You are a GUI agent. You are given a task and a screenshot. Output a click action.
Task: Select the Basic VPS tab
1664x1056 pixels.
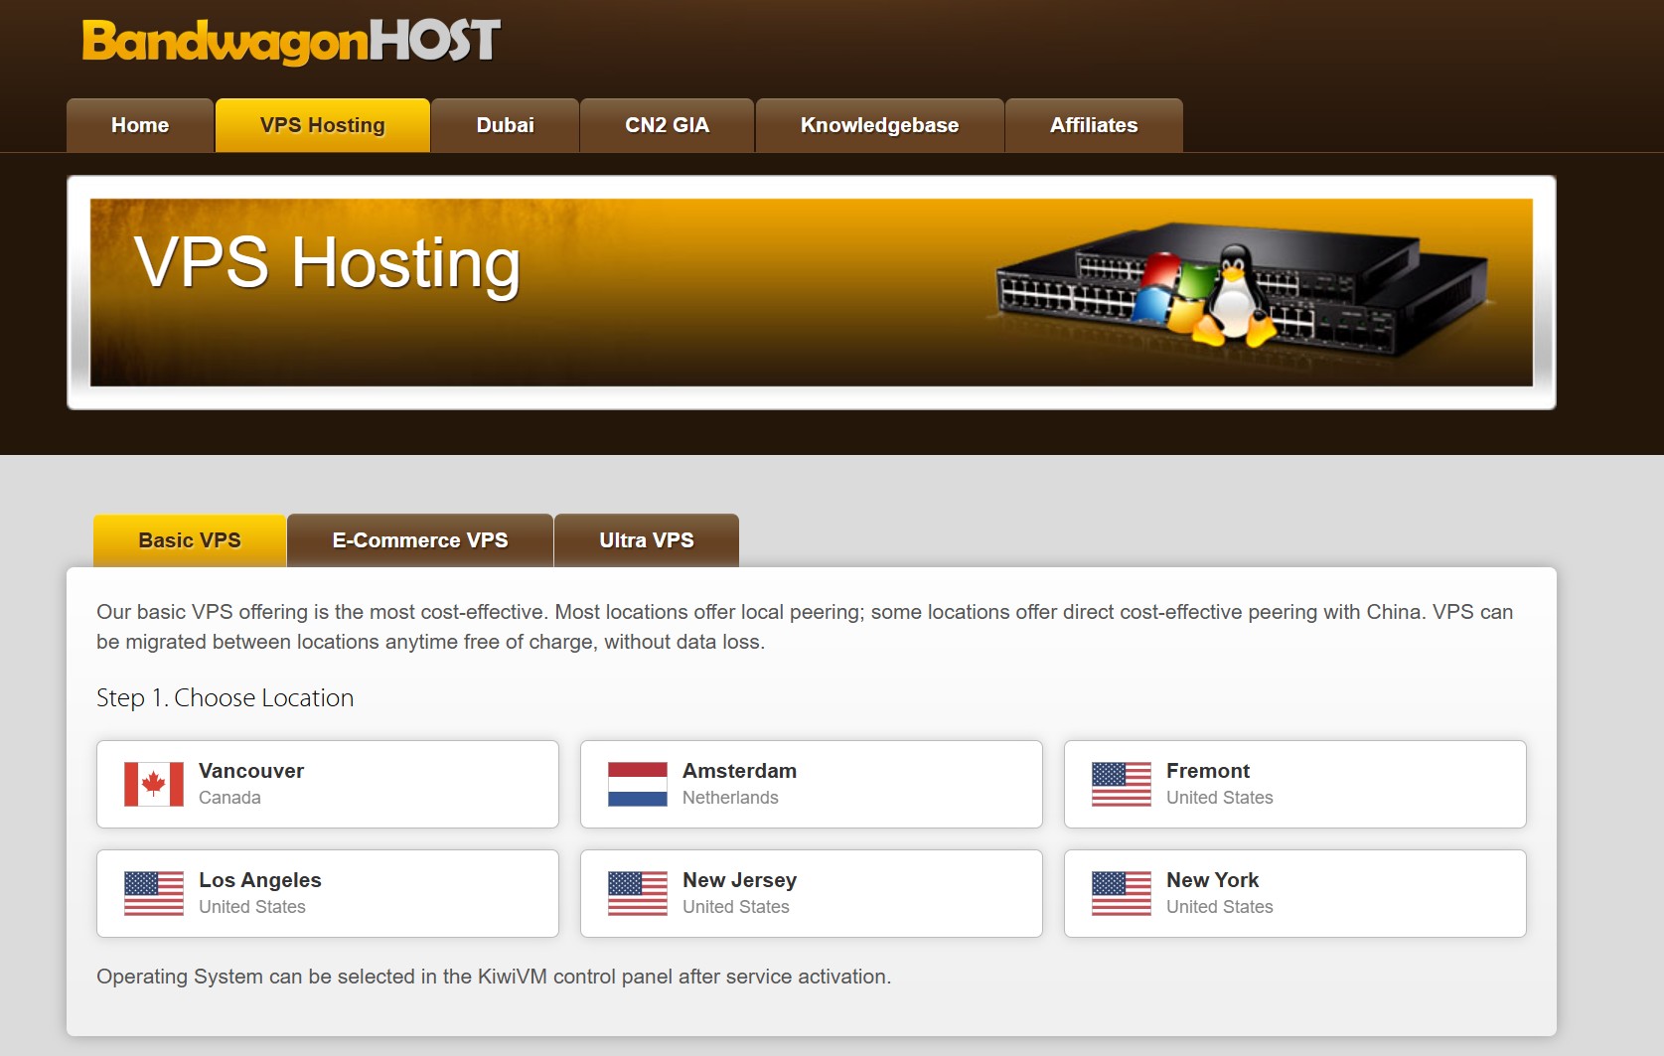pyautogui.click(x=190, y=540)
